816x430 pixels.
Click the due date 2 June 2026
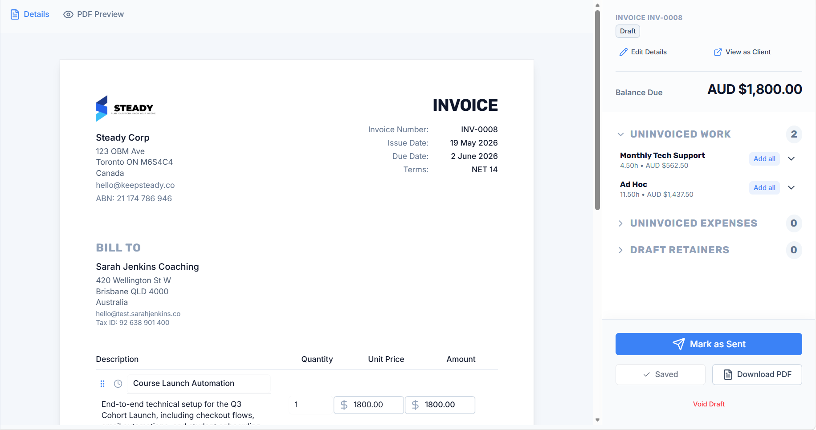[474, 156]
